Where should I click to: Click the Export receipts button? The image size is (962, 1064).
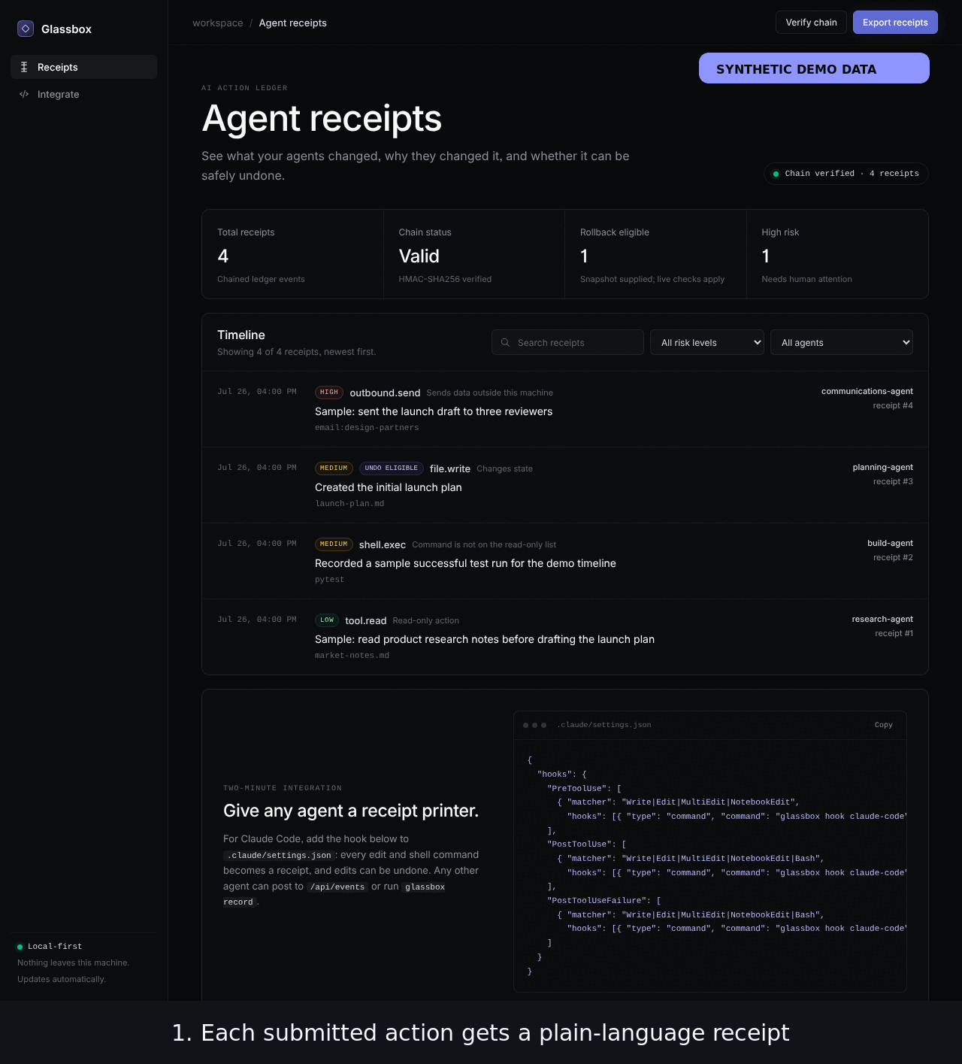coord(895,22)
